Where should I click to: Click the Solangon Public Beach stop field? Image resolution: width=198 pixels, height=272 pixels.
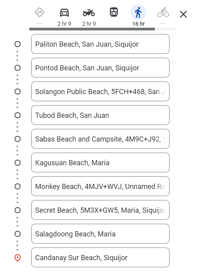(100, 91)
